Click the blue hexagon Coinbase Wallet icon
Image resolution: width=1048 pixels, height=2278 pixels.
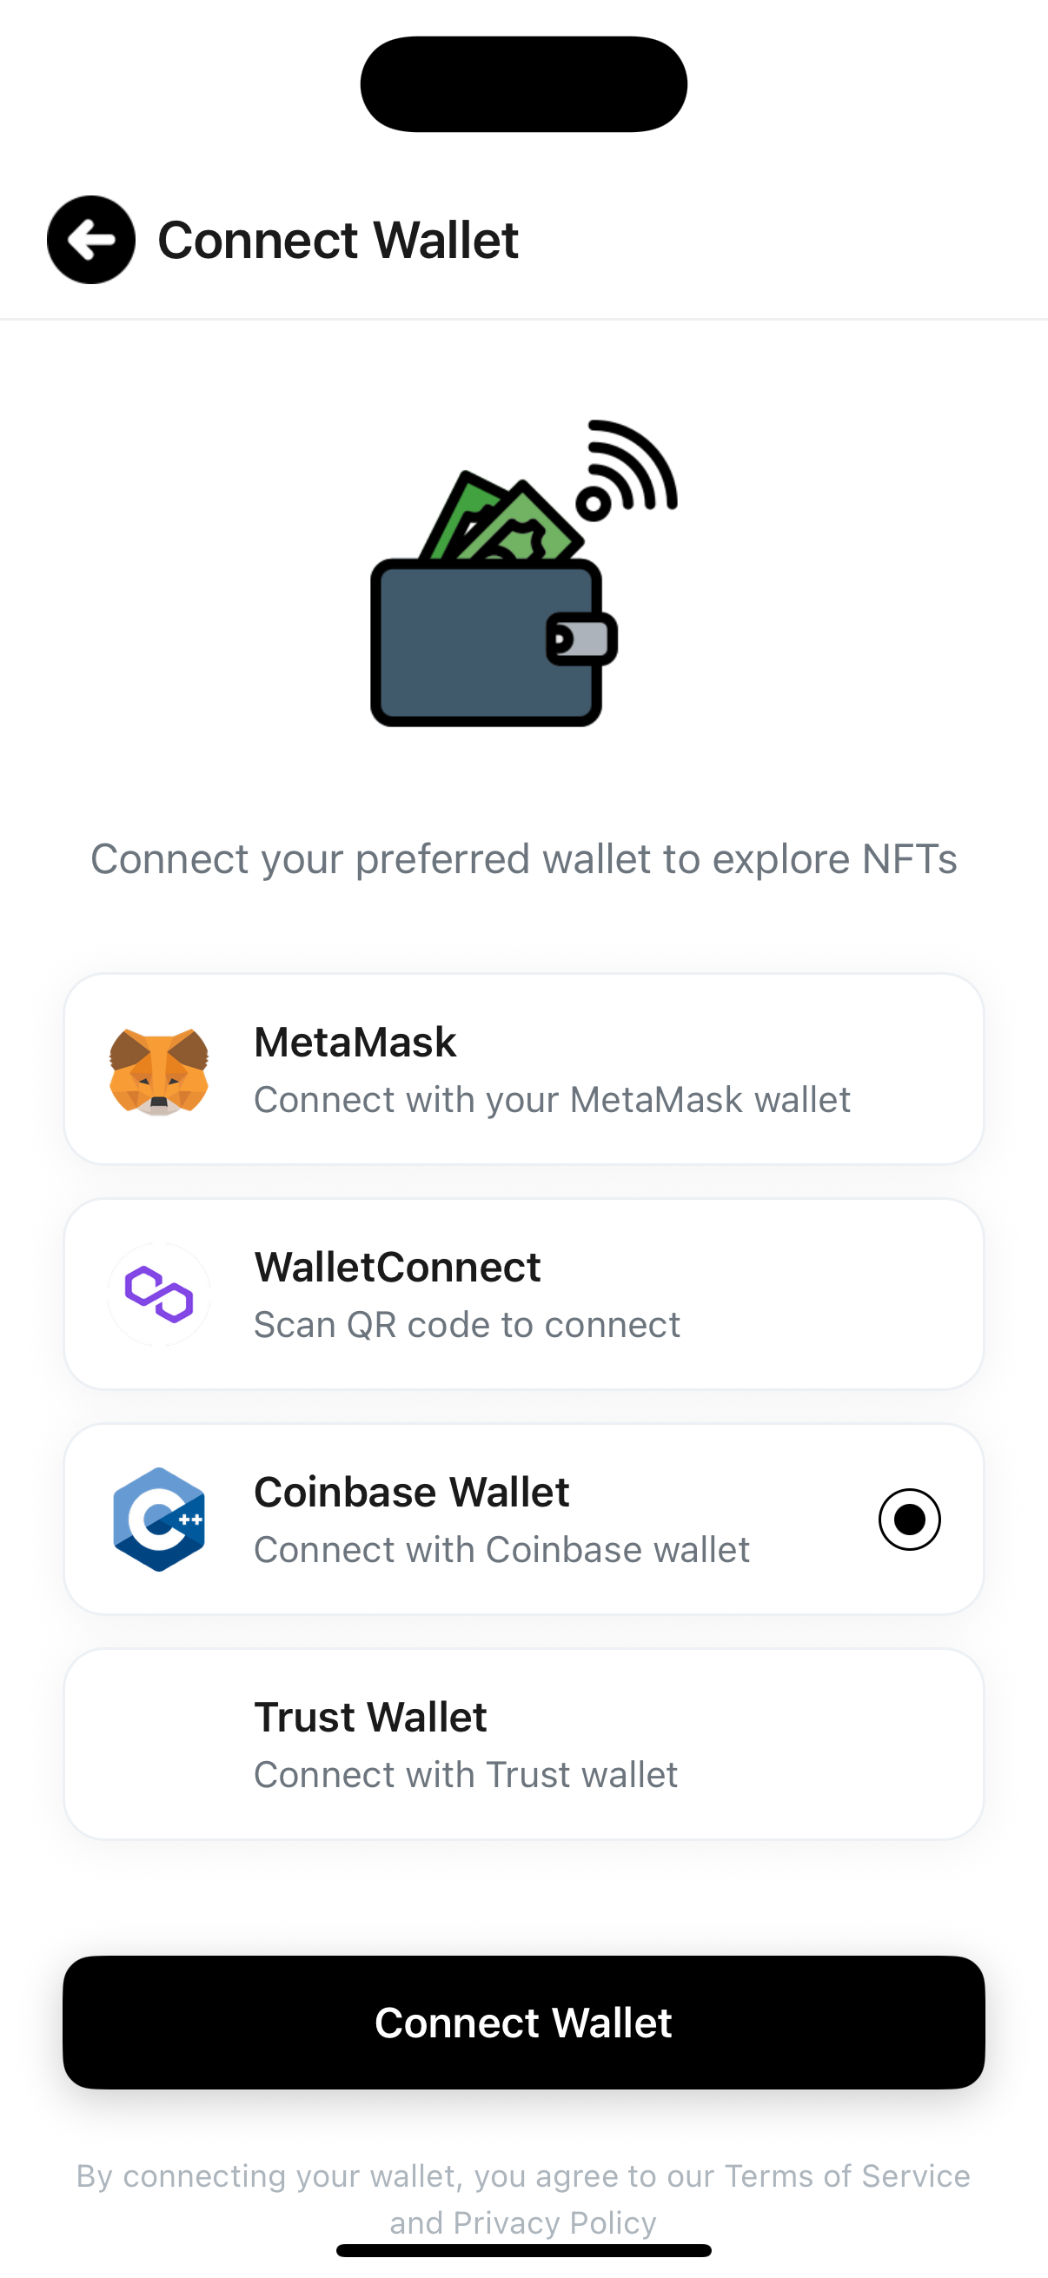click(159, 1520)
